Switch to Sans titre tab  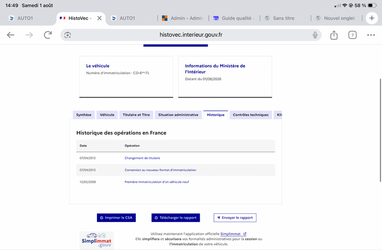coord(285,18)
